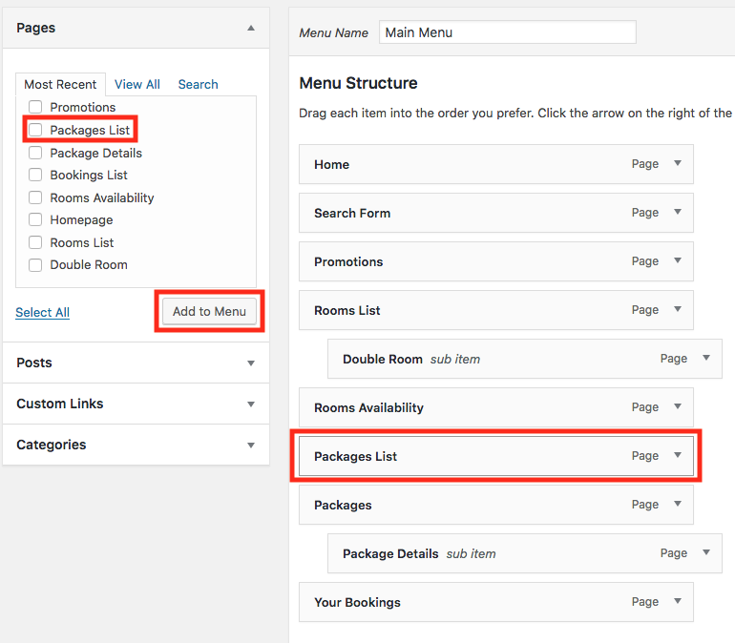This screenshot has width=735, height=643.
Task: Expand the Categories section
Action: click(x=251, y=445)
